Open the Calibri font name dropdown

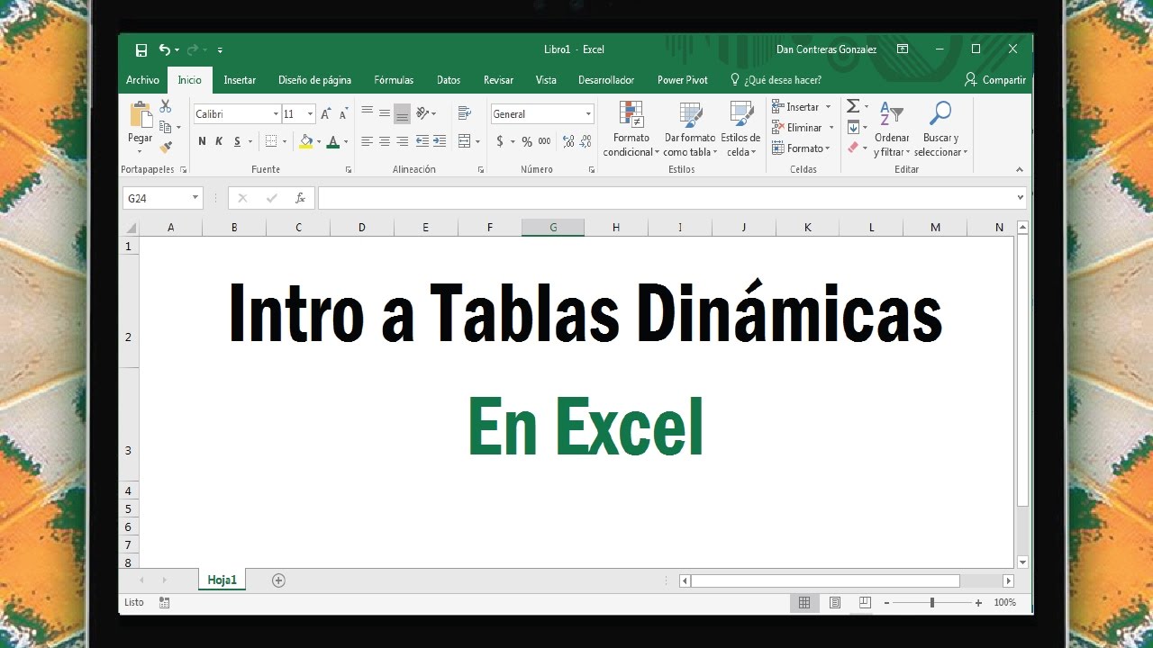276,114
